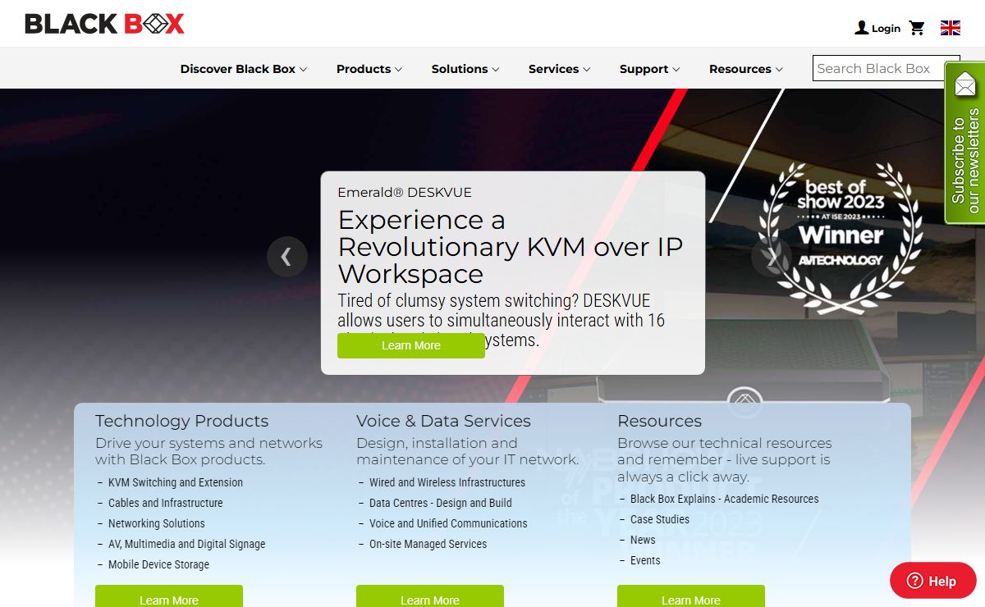Click the Technology Products heading
This screenshot has width=985, height=607.
pos(182,421)
